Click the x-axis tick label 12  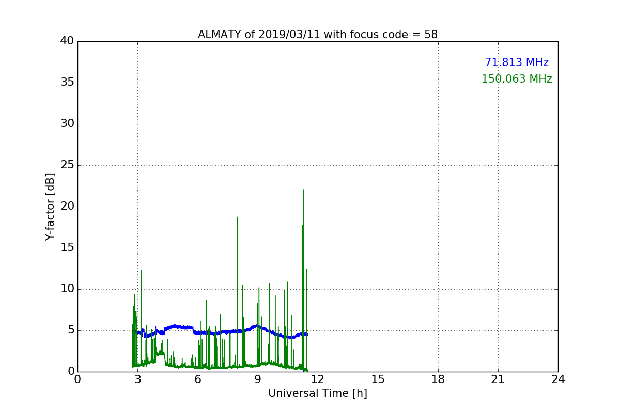point(318,379)
